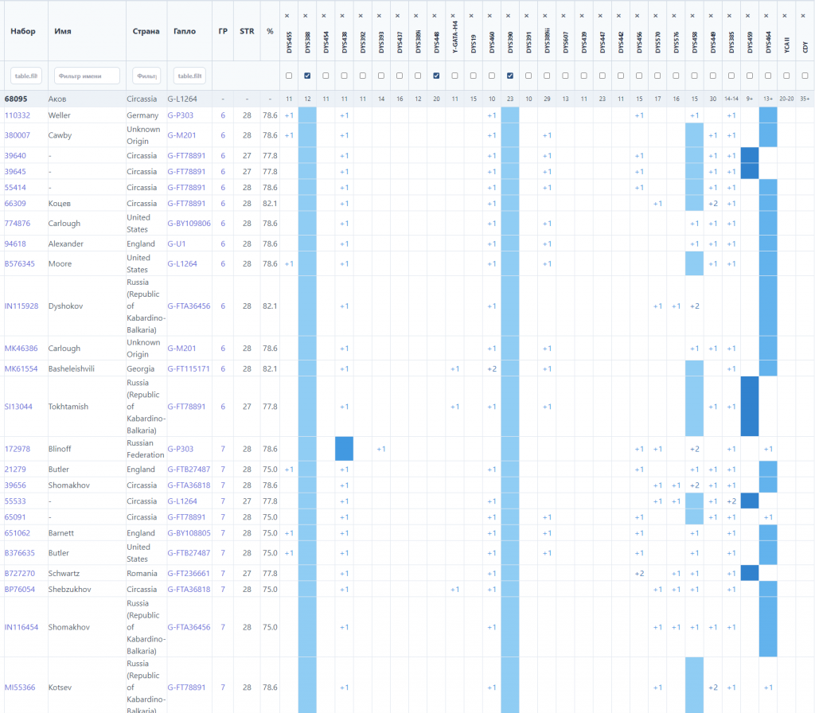815x713 pixels.
Task: Remove the CDY marker column
Action: 805,15
